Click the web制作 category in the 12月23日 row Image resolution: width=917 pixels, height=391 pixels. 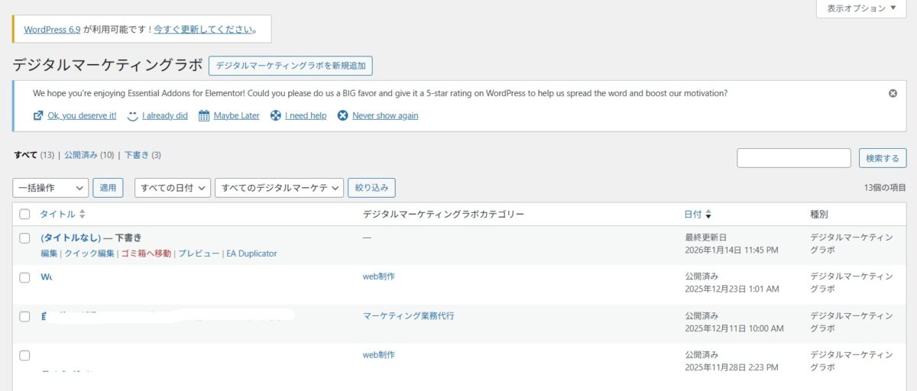tap(379, 276)
